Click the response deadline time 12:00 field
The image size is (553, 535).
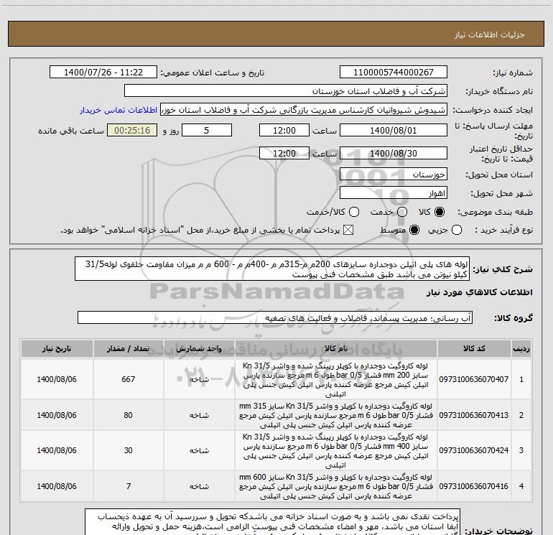pyautogui.click(x=284, y=130)
